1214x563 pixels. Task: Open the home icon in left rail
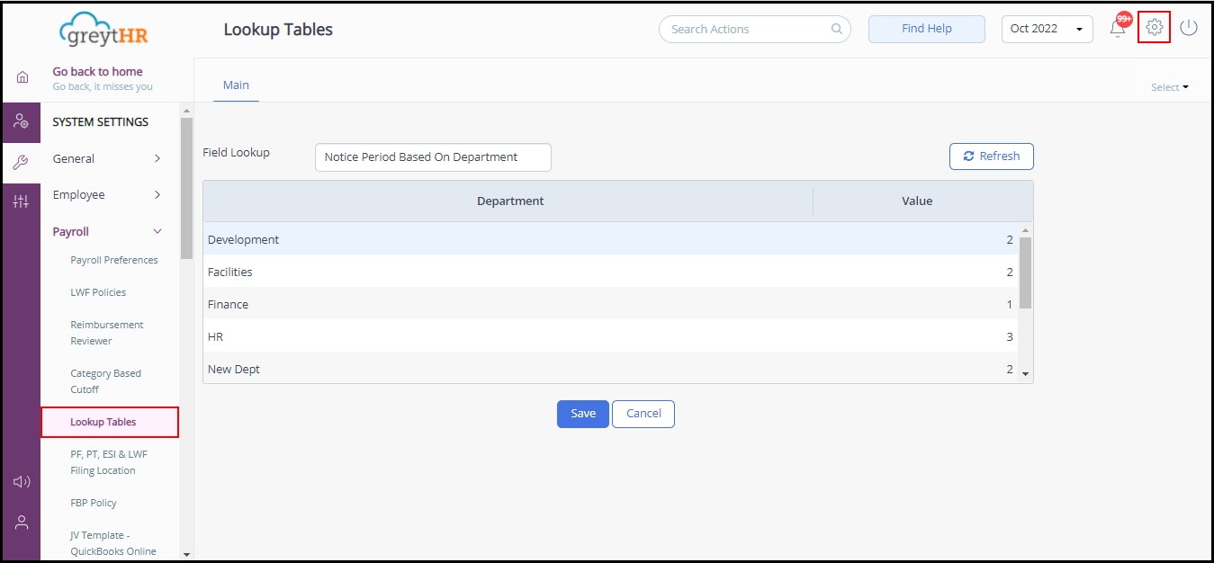pos(22,78)
